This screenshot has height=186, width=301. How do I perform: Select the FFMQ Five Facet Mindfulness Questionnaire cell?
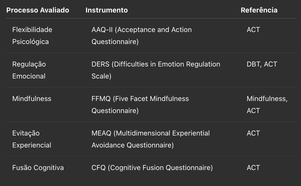[140, 104]
